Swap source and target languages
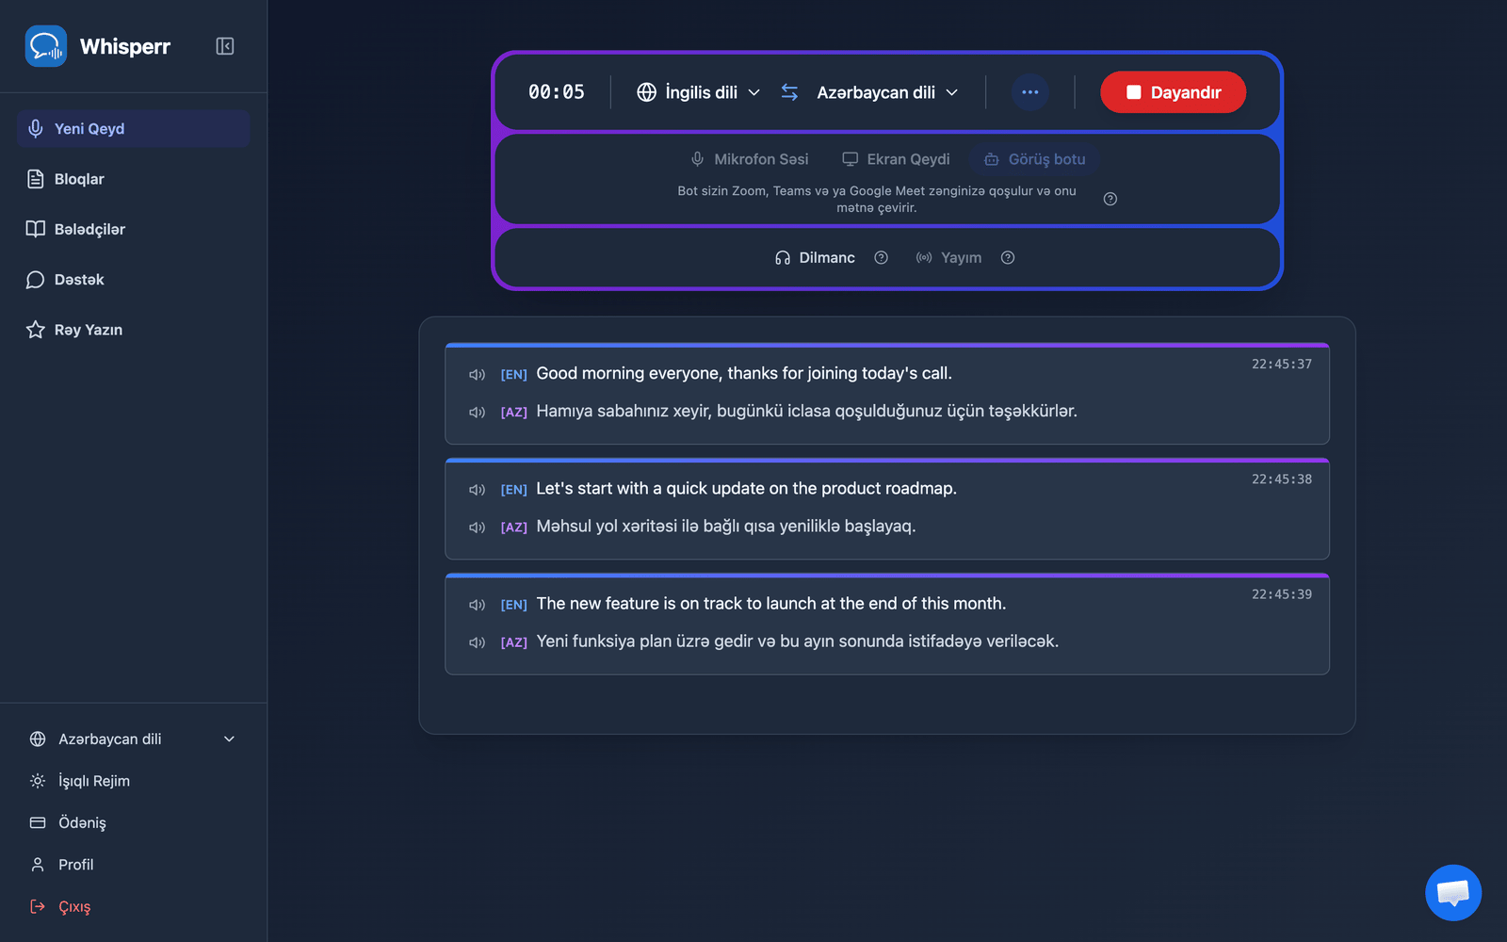The image size is (1507, 942). pyautogui.click(x=789, y=92)
